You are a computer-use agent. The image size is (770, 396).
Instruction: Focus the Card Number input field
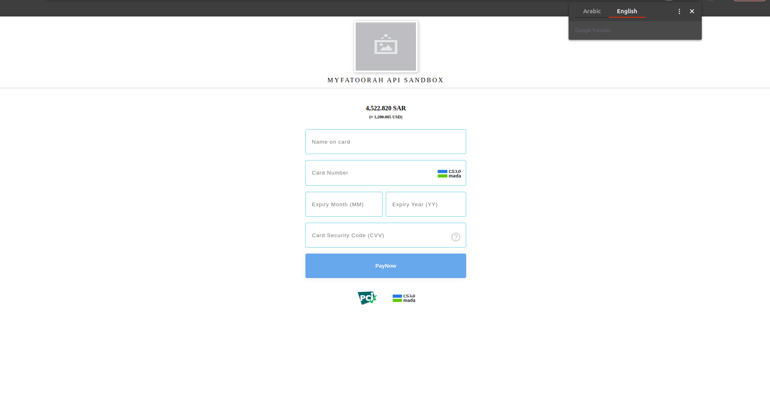pyautogui.click(x=386, y=173)
